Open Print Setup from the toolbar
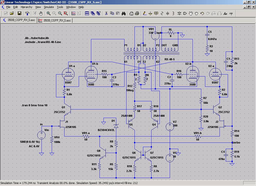This screenshot has height=186, width=256. tap(131, 13)
